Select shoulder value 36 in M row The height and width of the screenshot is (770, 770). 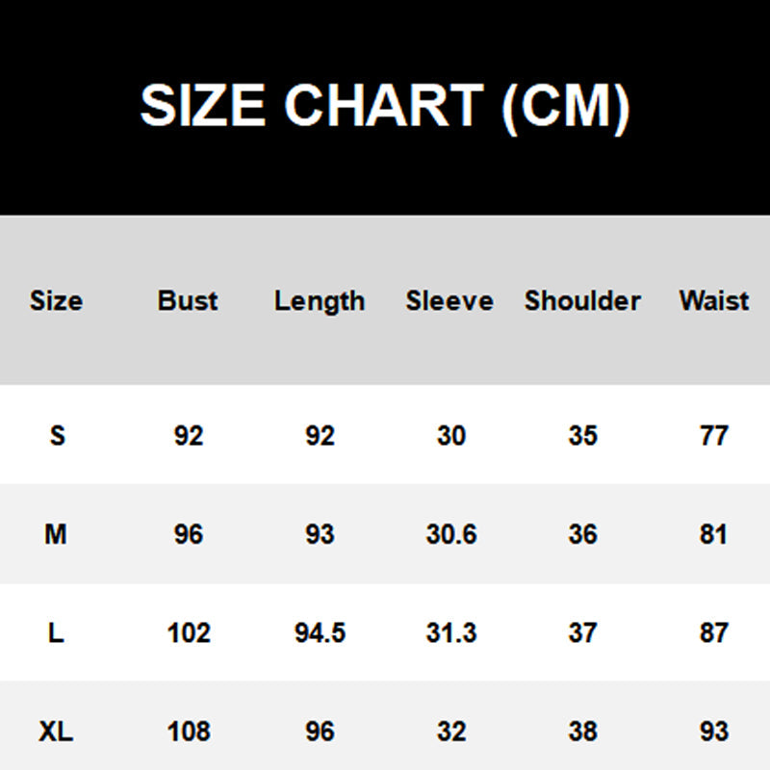coord(582,534)
